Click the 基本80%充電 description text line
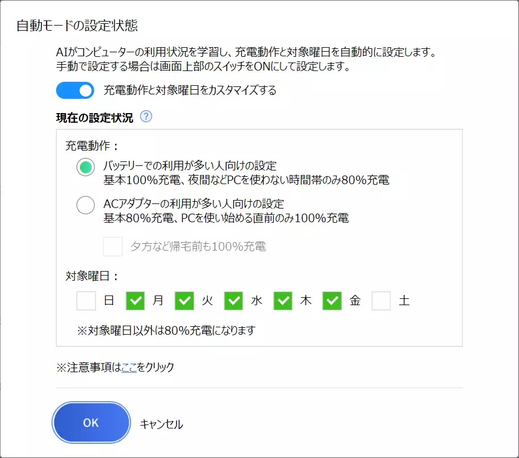519x458 pixels. point(226,218)
